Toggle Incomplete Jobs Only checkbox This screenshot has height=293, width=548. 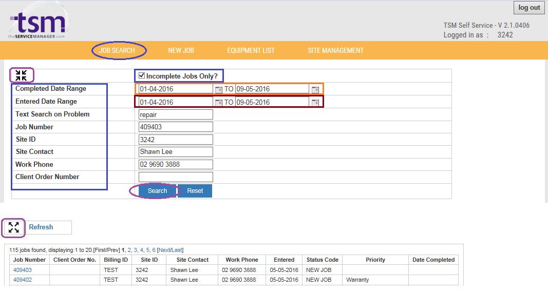(x=142, y=75)
